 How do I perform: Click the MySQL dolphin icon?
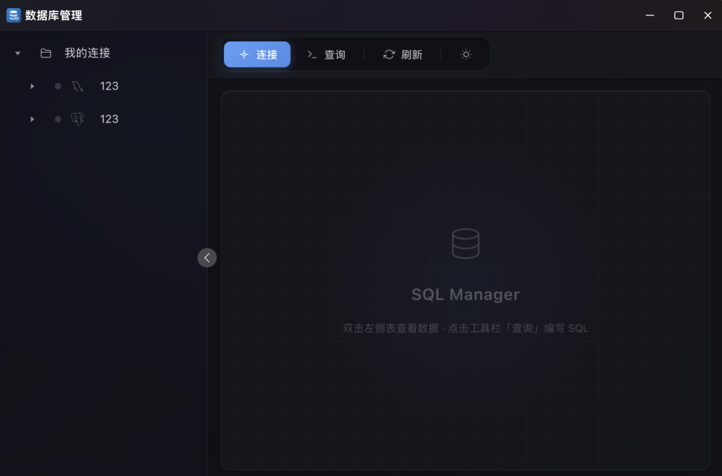click(x=78, y=86)
